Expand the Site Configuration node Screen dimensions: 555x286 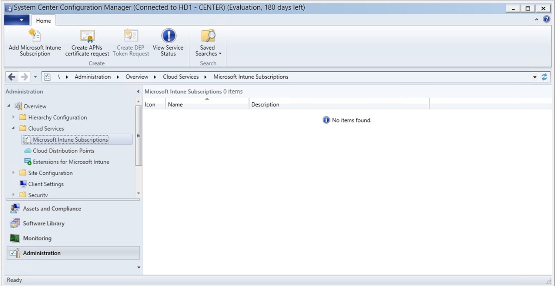point(13,173)
